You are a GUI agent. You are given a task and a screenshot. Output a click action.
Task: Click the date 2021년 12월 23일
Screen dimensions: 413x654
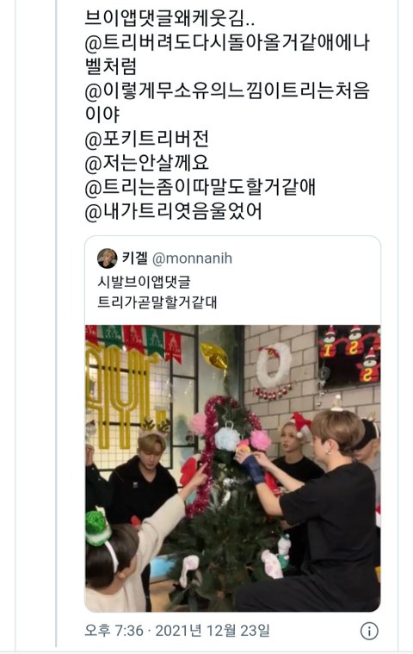[x=213, y=631]
